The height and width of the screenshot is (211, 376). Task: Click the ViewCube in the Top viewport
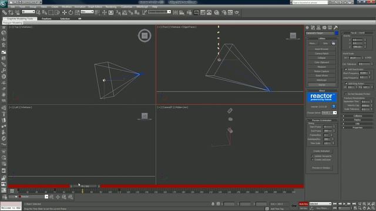(145, 36)
